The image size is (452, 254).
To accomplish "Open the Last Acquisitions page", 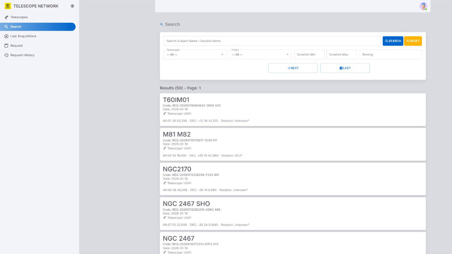I will click(x=23, y=36).
